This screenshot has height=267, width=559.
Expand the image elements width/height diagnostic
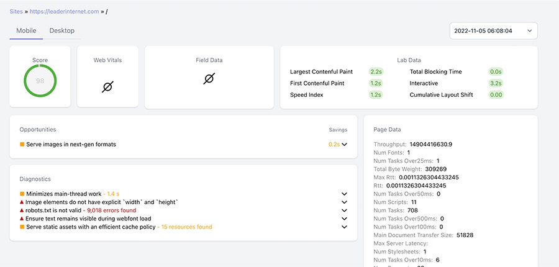(344, 202)
